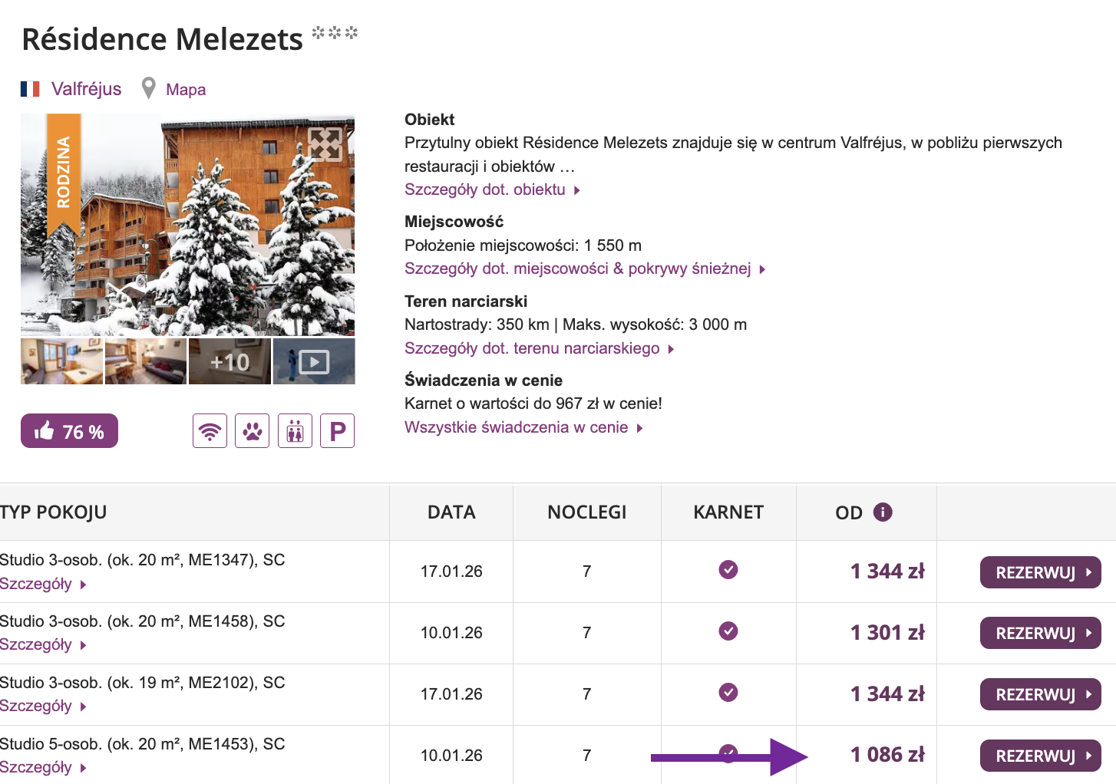
Task: Open the Mapa link
Action: 184,88
